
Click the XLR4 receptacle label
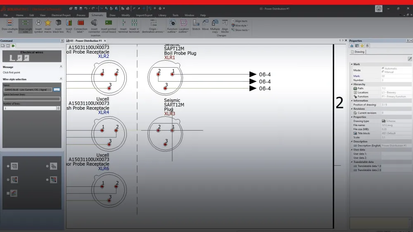coord(104,112)
